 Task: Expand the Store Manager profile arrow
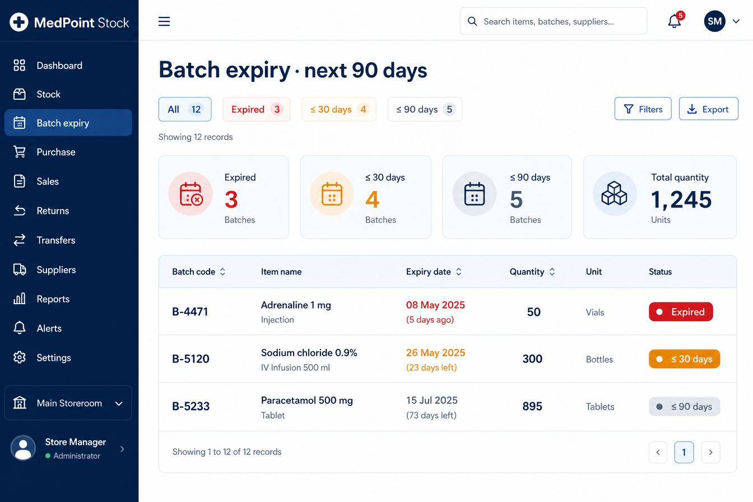click(x=123, y=449)
